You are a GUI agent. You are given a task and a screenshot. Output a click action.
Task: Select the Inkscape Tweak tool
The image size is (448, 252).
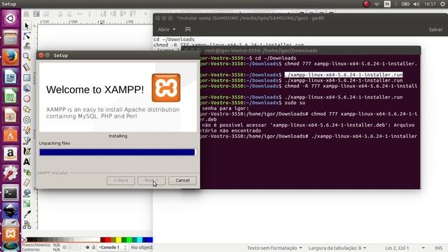[27, 46]
